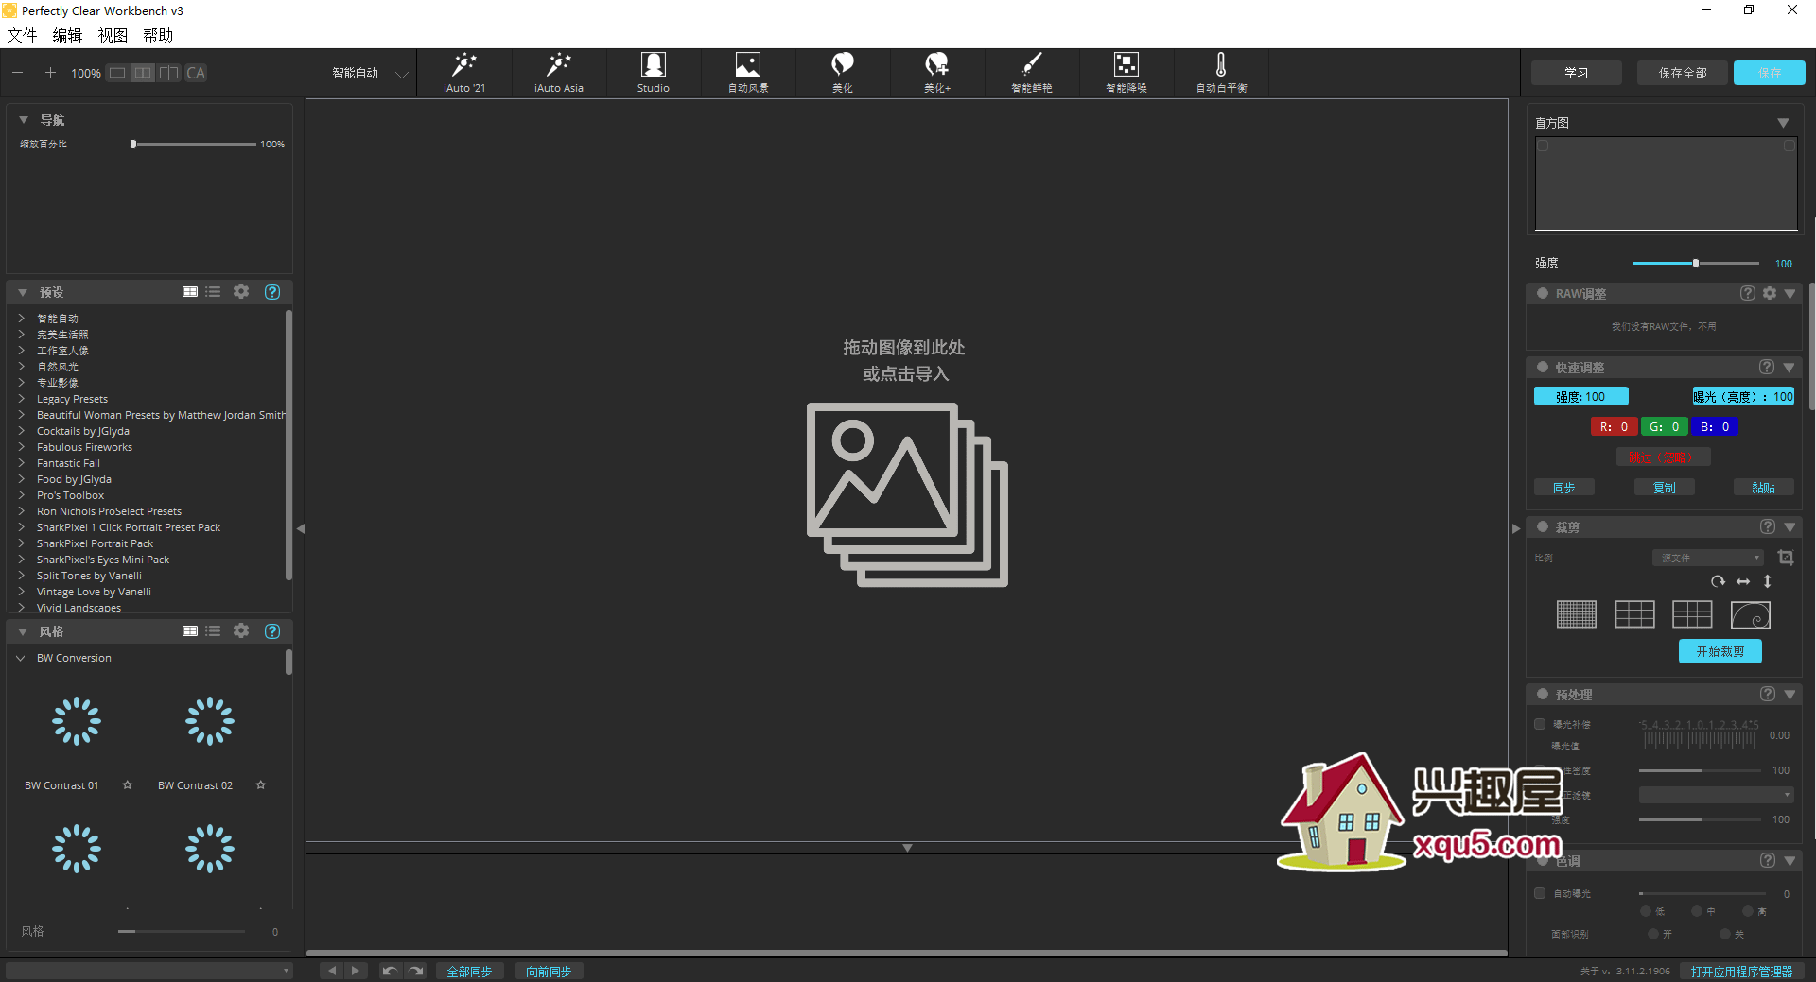The height and width of the screenshot is (982, 1816).
Task: Open the 视图 menu
Action: pos(113,35)
